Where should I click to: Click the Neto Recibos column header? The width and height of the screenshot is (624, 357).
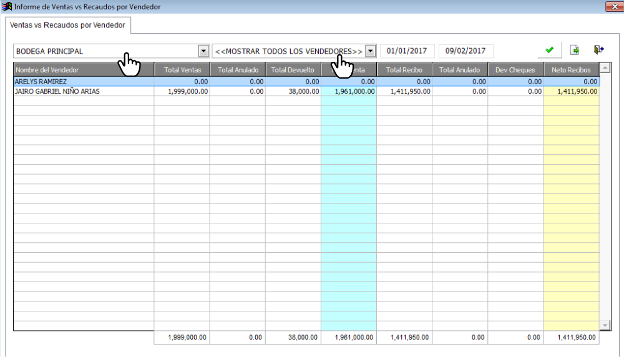[571, 70]
